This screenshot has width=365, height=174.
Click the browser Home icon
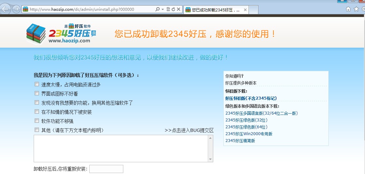(348, 9)
